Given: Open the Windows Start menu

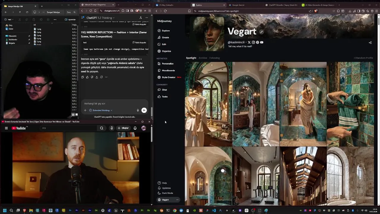Looking at the screenshot, I should point(5,211).
